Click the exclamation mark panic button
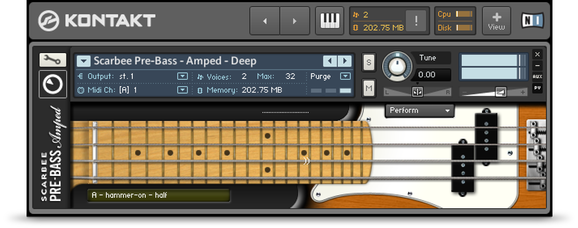The width and height of the screenshot is (578, 228). pos(416,21)
